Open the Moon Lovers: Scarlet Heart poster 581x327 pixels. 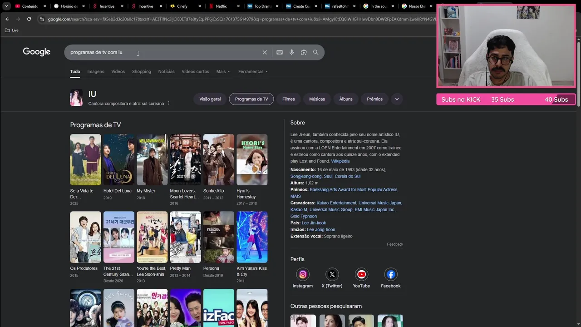pyautogui.click(x=185, y=159)
